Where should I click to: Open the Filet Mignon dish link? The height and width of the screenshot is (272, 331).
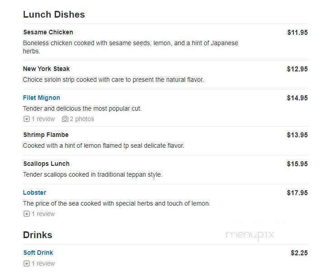[42, 98]
